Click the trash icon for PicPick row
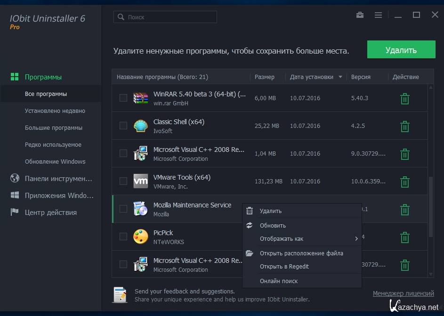This screenshot has width=444, height=316. tap(404, 237)
